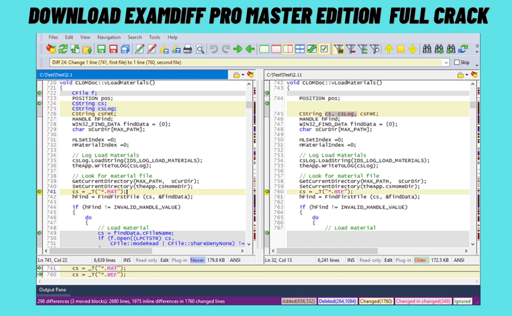This screenshot has height=316, width=512.
Task: Click the green pencil Edit first file icon
Action: [x=140, y=49]
